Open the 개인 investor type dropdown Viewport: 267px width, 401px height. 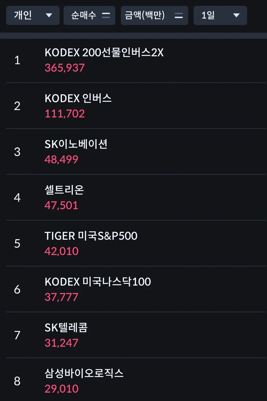click(x=33, y=15)
